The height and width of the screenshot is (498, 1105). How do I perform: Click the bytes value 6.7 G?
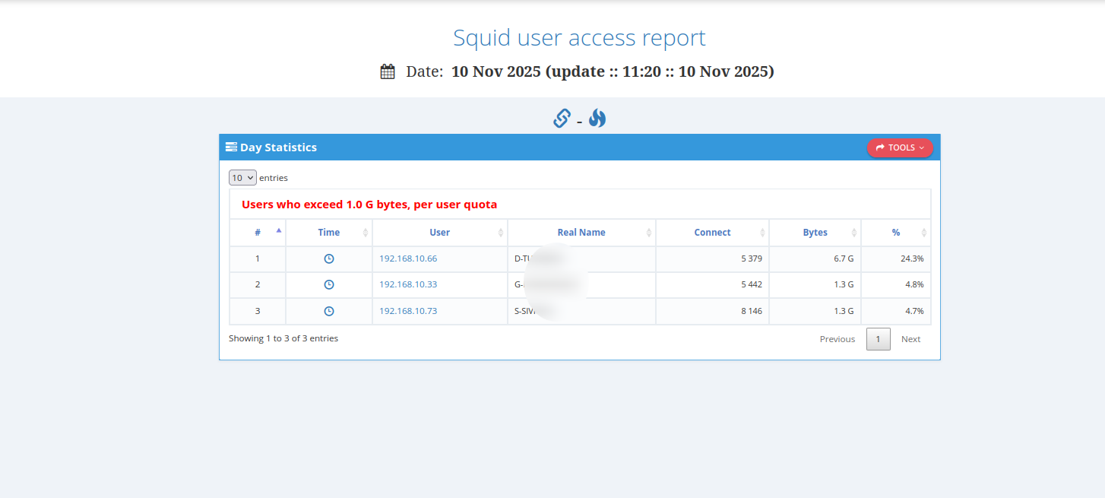point(844,259)
